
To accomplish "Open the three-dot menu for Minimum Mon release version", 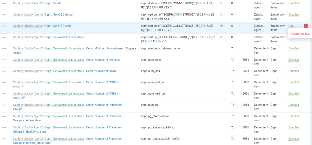I will 4,49.
